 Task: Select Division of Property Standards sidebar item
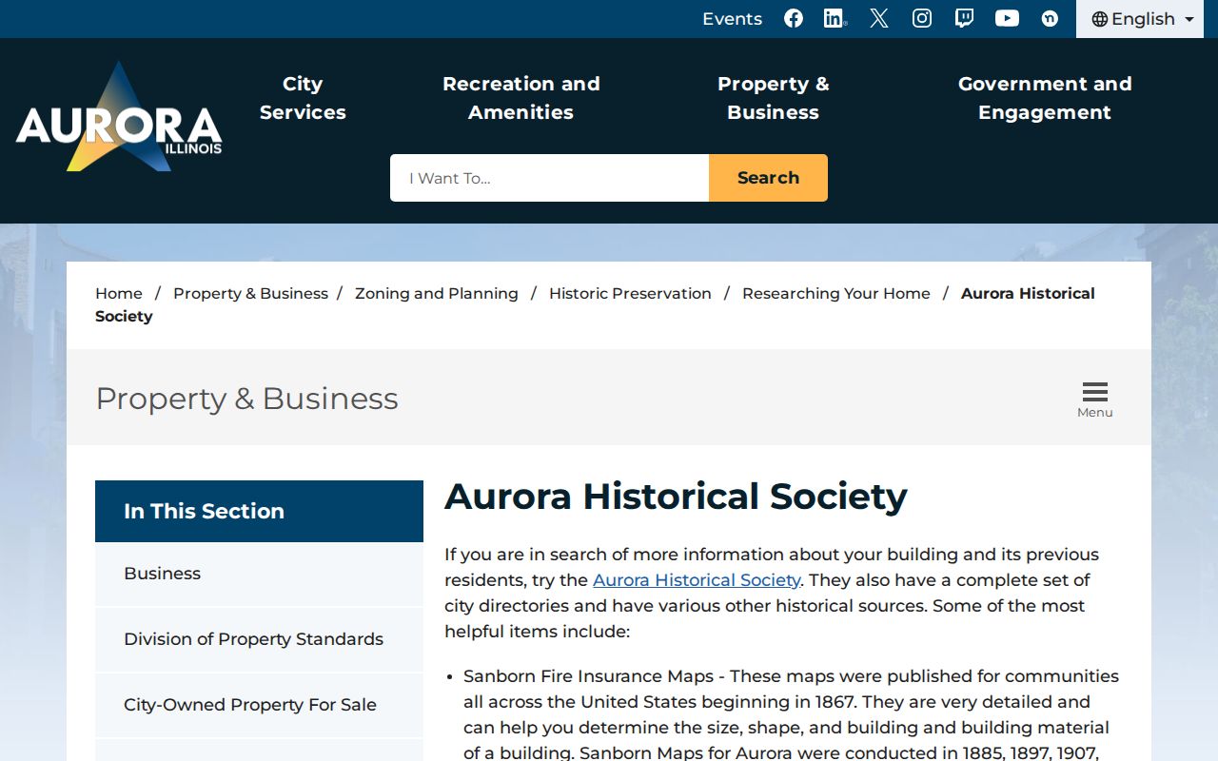259,639
